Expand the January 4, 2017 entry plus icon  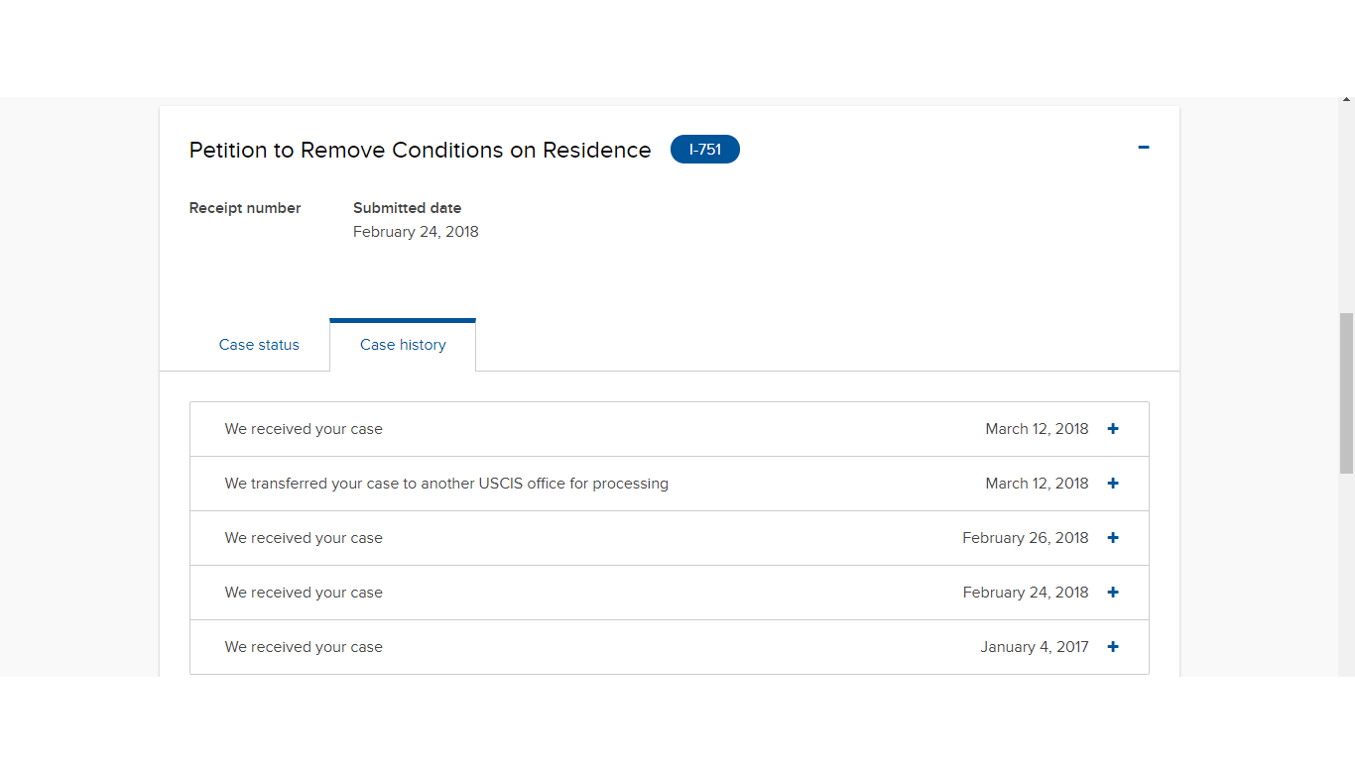[x=1113, y=647]
